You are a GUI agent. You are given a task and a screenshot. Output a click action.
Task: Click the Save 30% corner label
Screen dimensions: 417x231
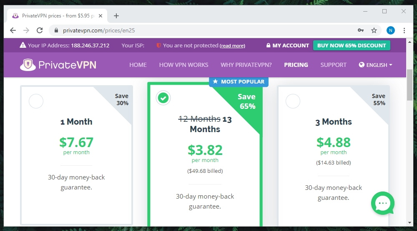(122, 99)
